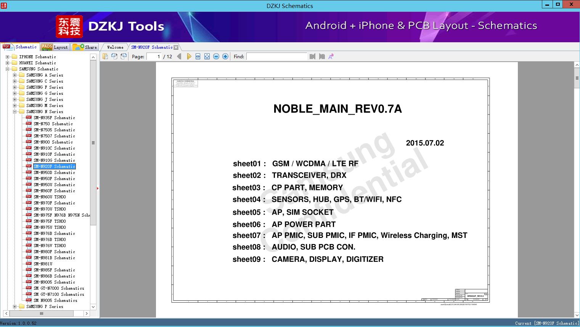The width and height of the screenshot is (580, 327).
Task: Click the PDF icon beside SM-N935F Schematic
Action: click(29, 117)
